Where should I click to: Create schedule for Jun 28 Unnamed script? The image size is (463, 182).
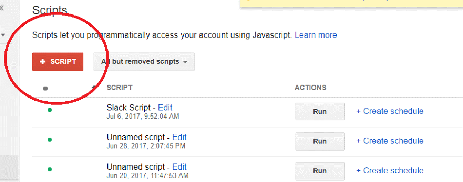pyautogui.click(x=390, y=141)
